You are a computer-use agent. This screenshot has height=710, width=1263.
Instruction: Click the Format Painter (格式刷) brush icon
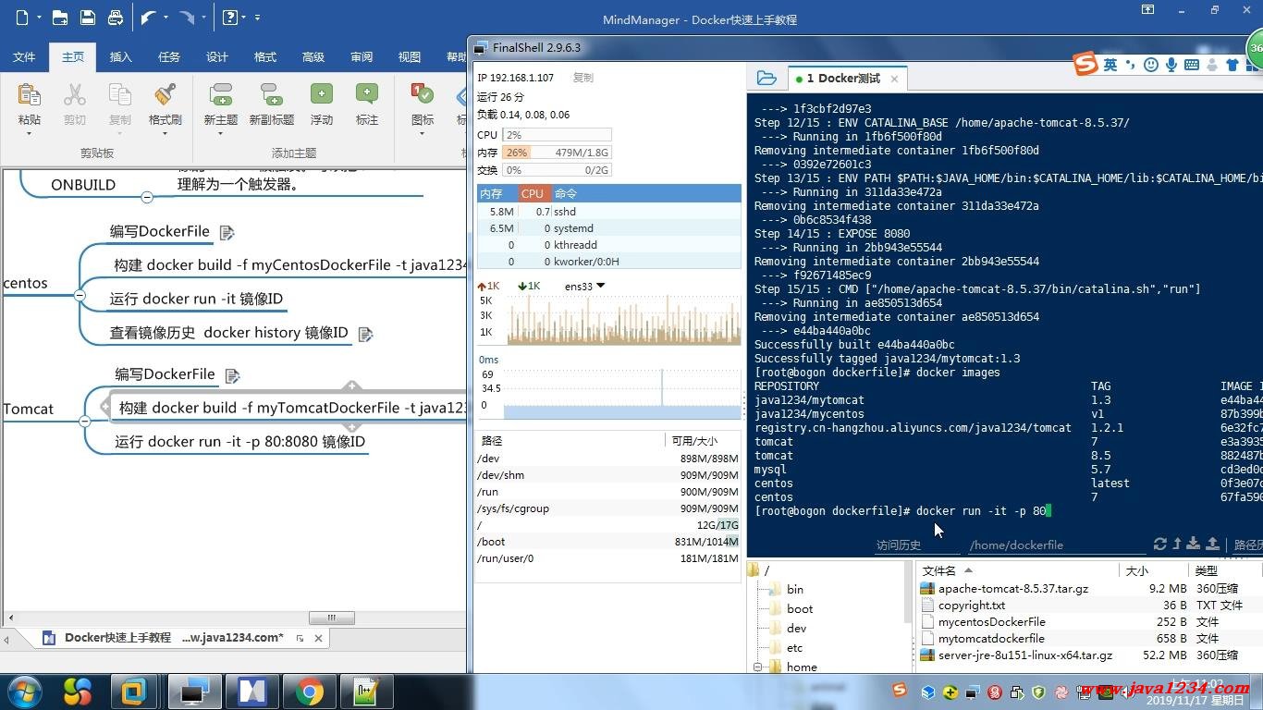point(166,94)
